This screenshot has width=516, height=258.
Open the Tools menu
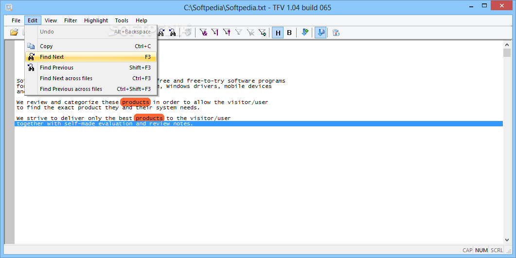[x=122, y=20]
